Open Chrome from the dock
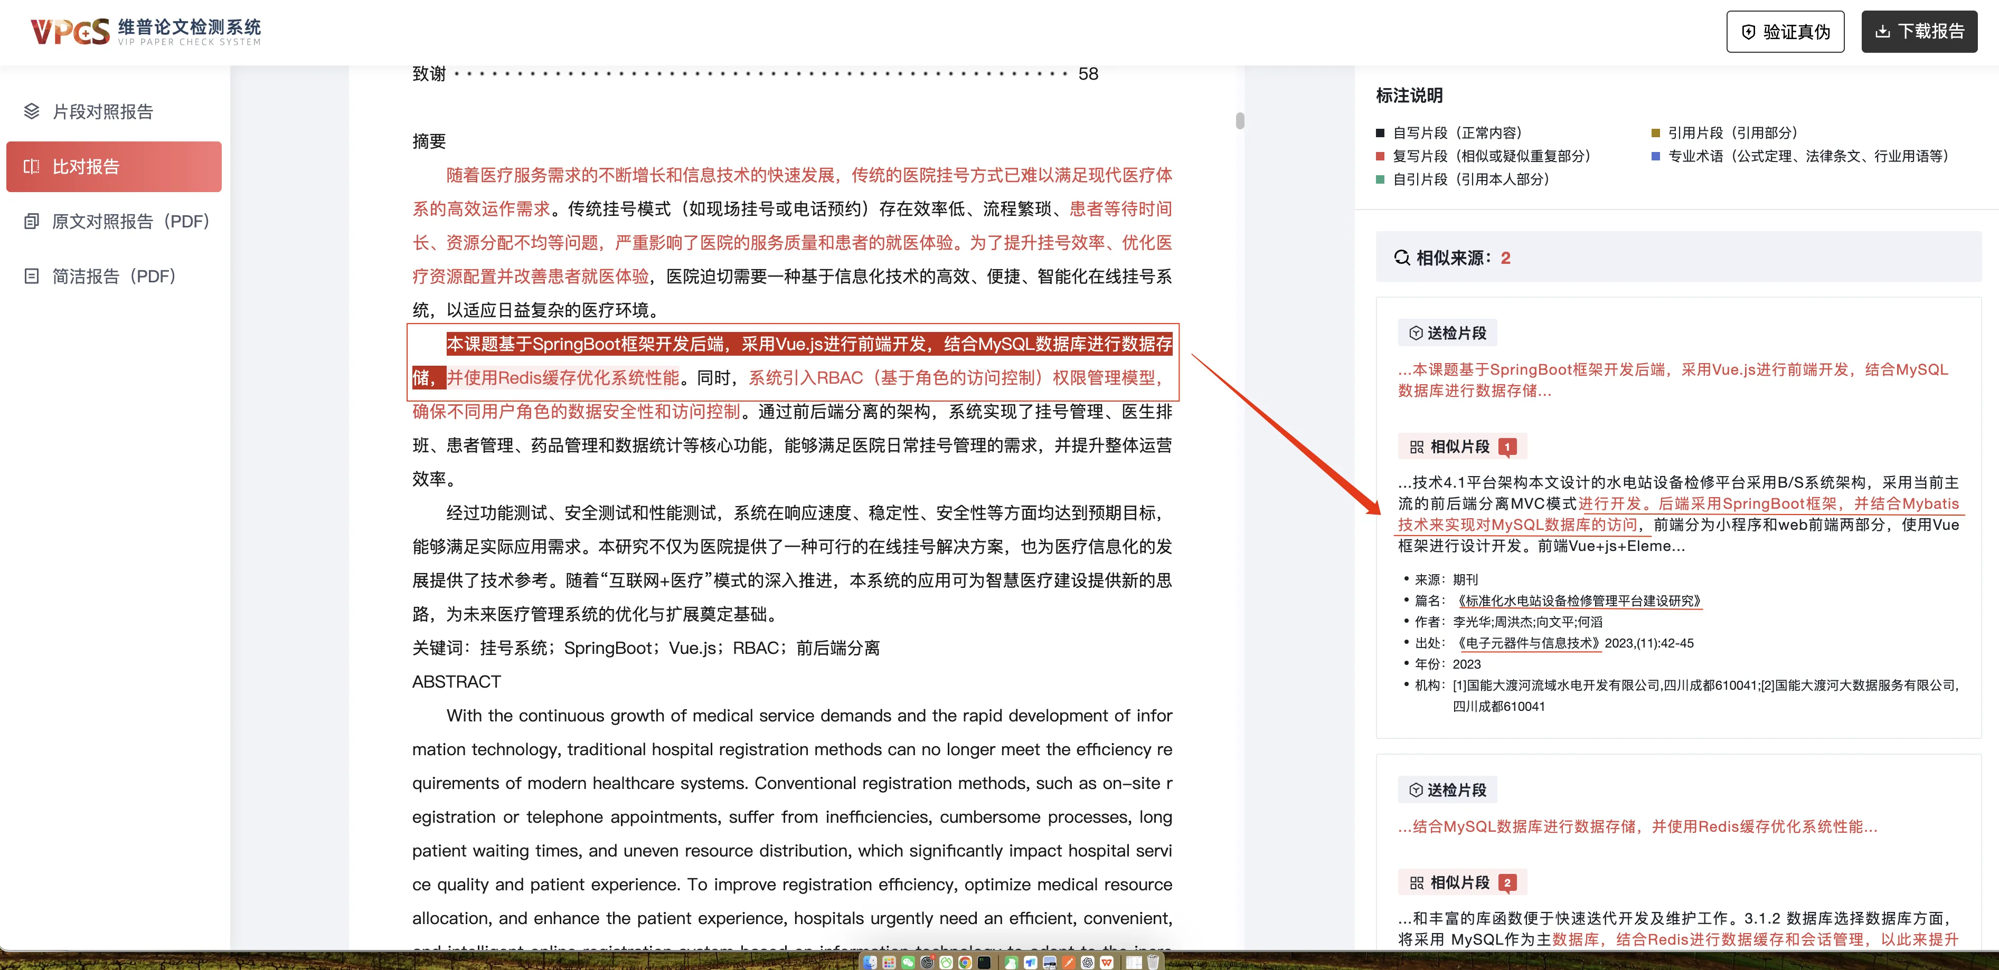Screen dimensions: 1999x970 pyautogui.click(x=965, y=963)
